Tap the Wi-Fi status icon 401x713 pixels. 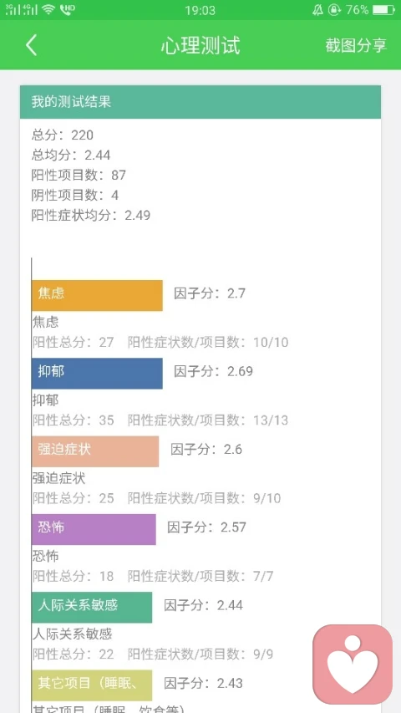tap(48, 9)
